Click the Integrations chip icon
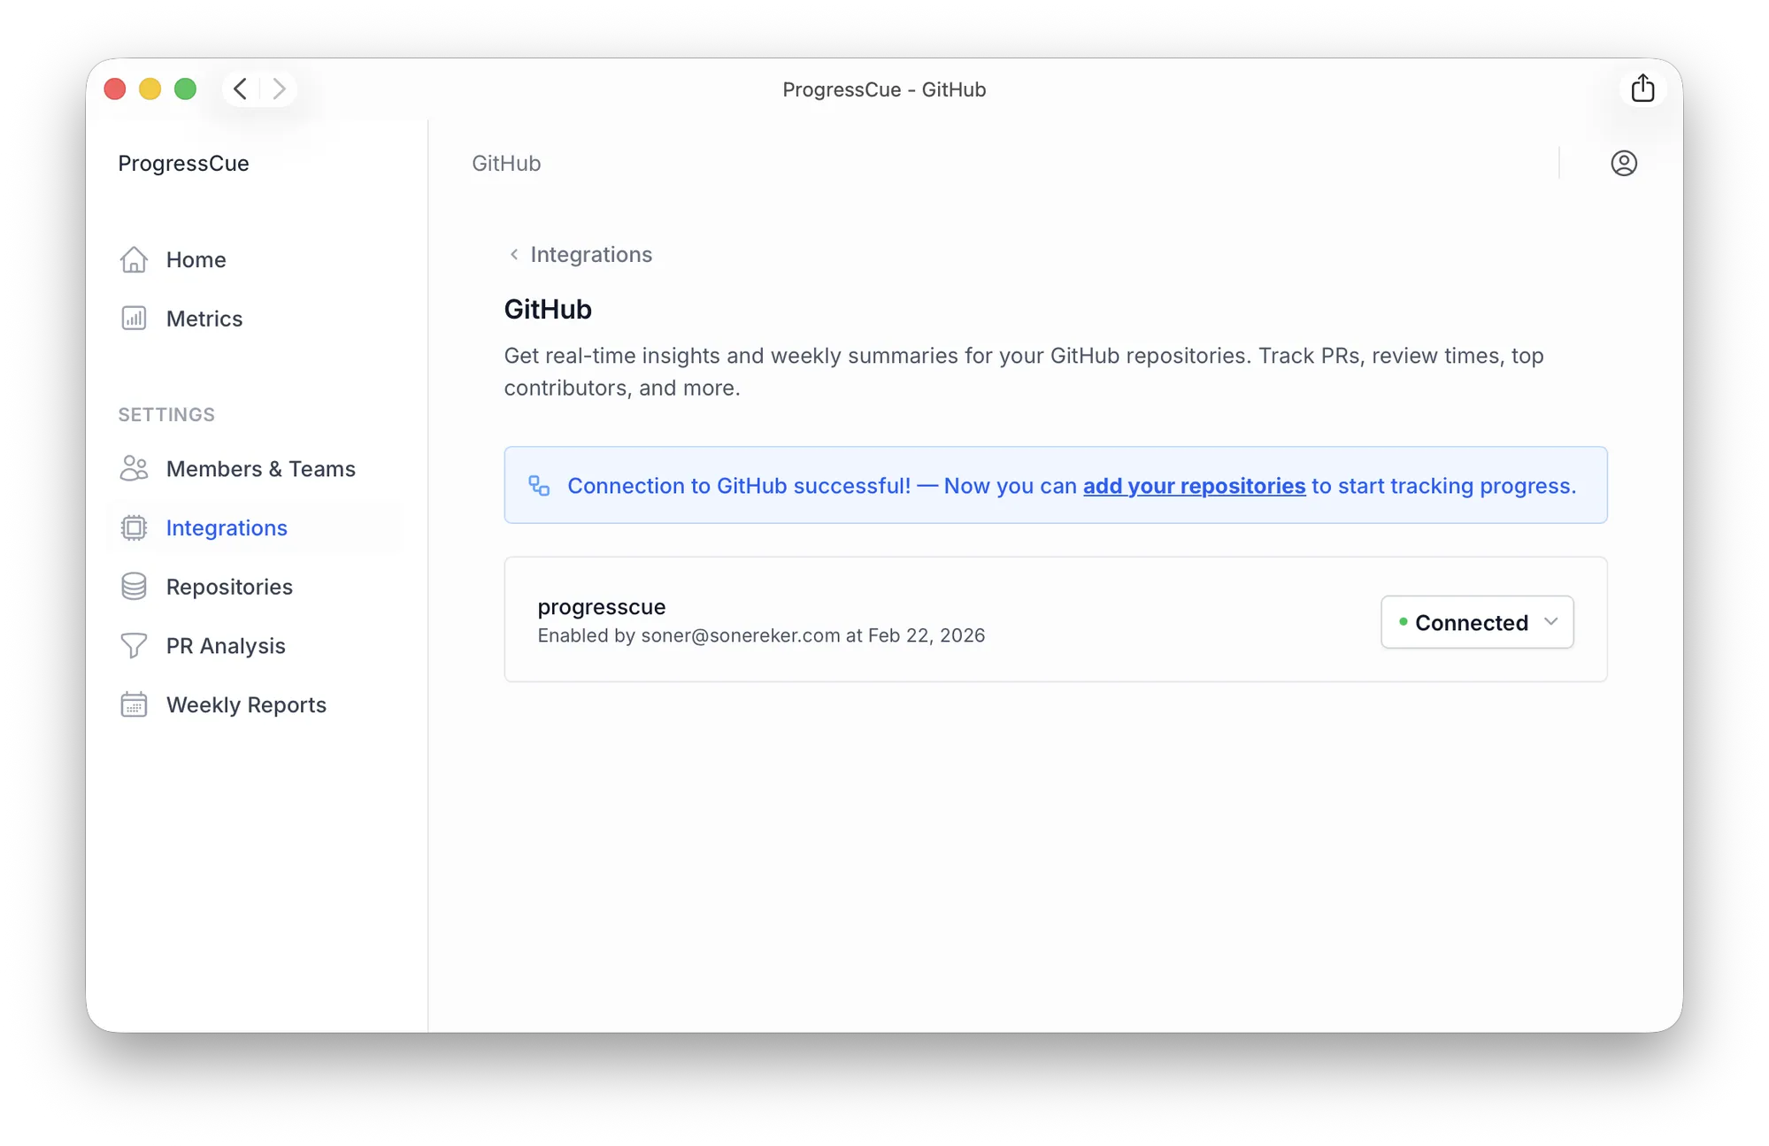The height and width of the screenshot is (1146, 1769). (134, 527)
